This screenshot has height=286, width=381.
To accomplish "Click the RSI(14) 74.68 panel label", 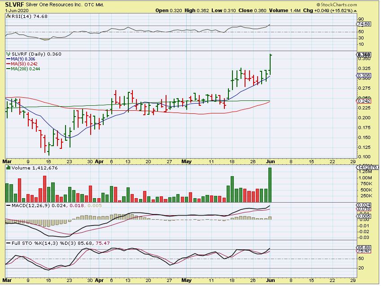I will (30, 16).
